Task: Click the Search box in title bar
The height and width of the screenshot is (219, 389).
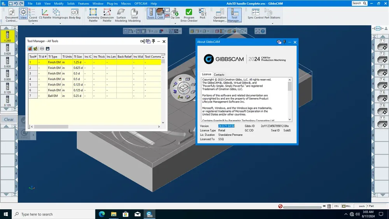Action: [359, 3]
